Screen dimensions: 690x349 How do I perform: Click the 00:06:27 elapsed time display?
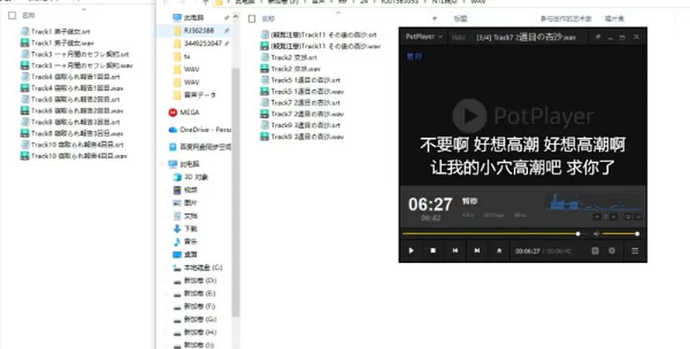pos(527,251)
